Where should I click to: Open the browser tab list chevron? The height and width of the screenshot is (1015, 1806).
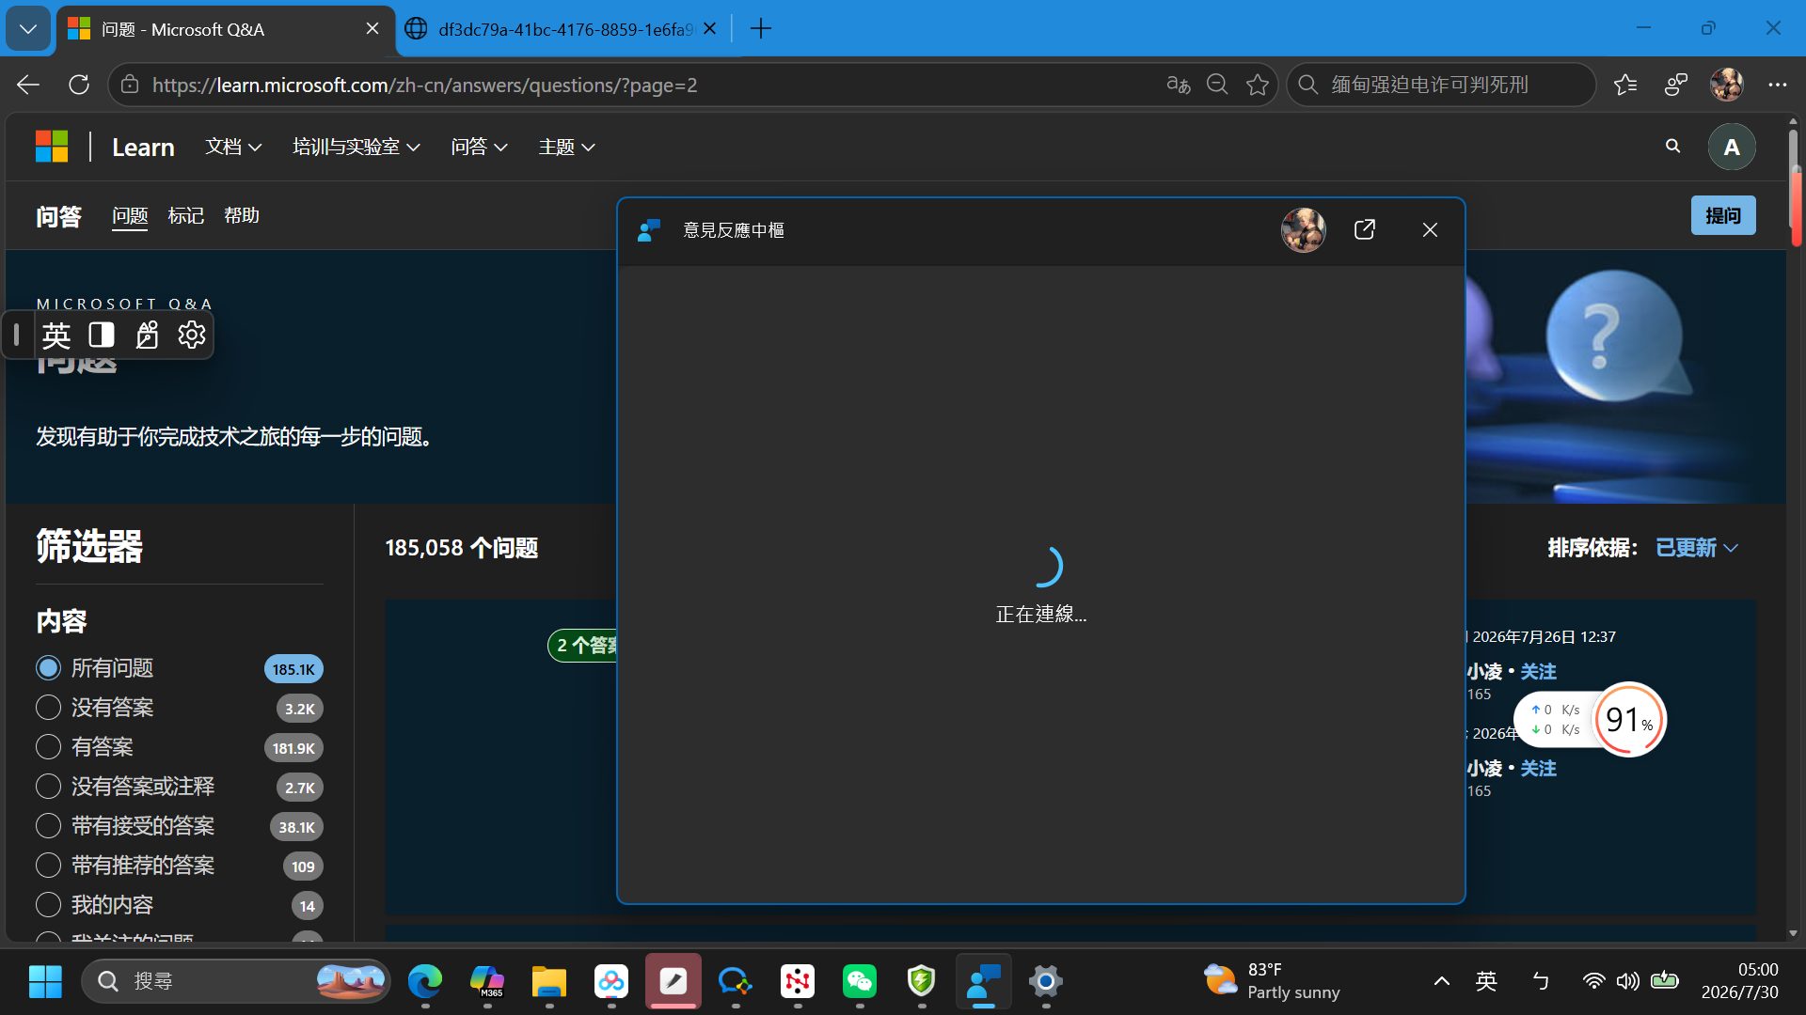click(x=28, y=28)
